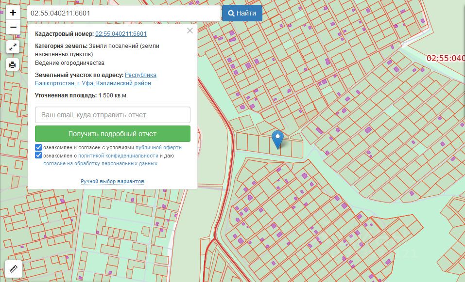Viewport: 465px width, 282px height.
Task: Toggle fullscreen map view
Action: pyautogui.click(x=13, y=47)
